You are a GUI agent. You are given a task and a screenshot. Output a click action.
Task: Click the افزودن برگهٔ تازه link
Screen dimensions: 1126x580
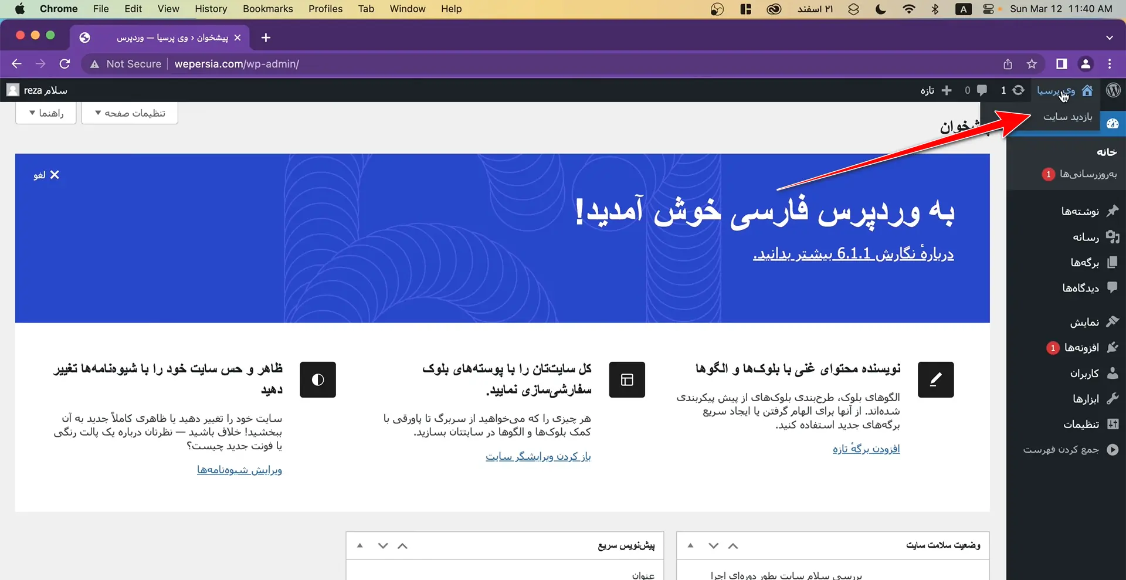click(x=866, y=449)
